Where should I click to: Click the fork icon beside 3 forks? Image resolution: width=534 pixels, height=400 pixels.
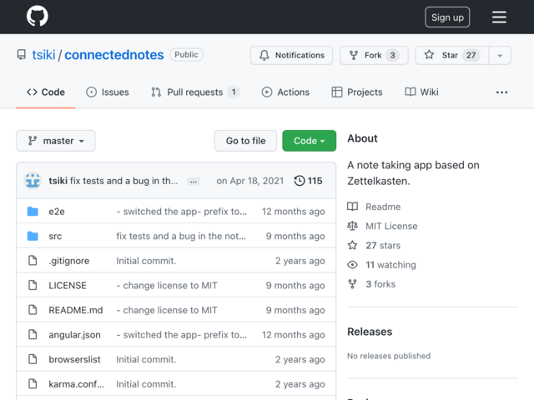point(352,284)
